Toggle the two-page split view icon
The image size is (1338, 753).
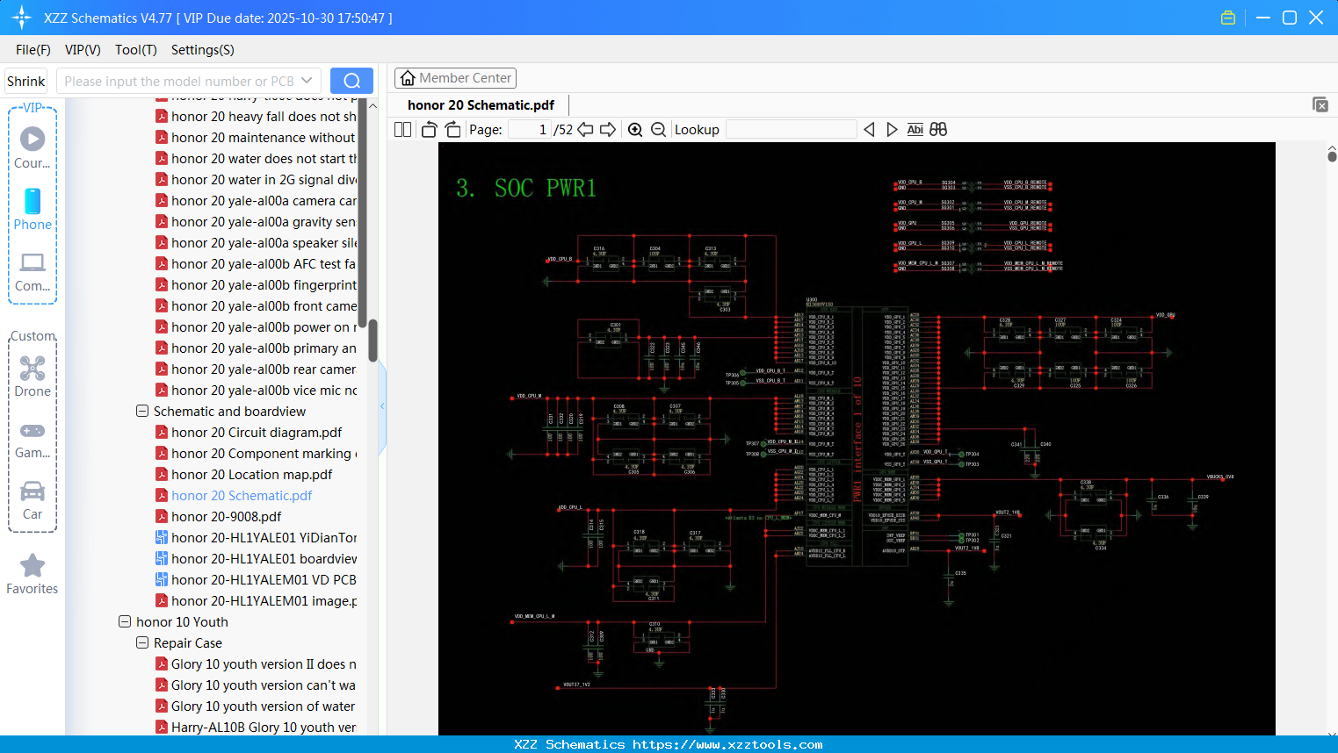pyautogui.click(x=402, y=130)
